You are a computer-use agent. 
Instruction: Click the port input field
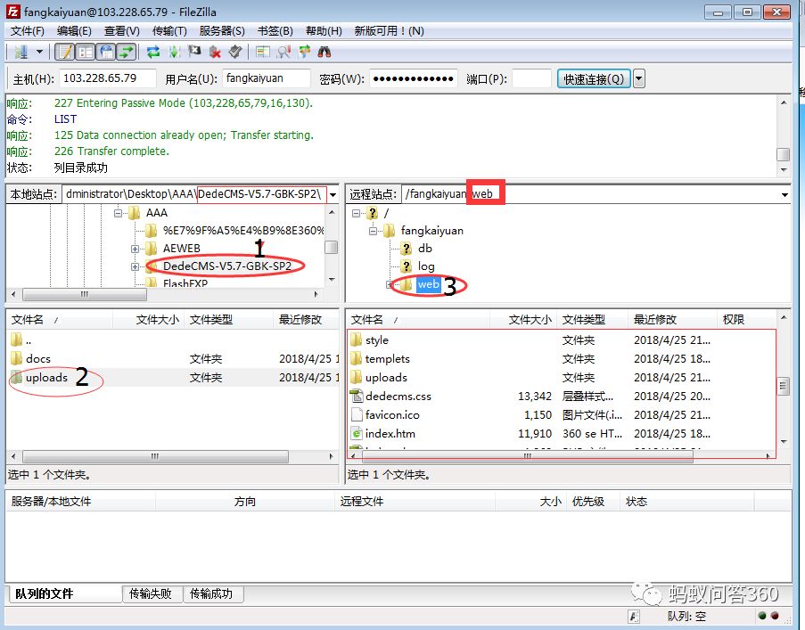click(532, 78)
